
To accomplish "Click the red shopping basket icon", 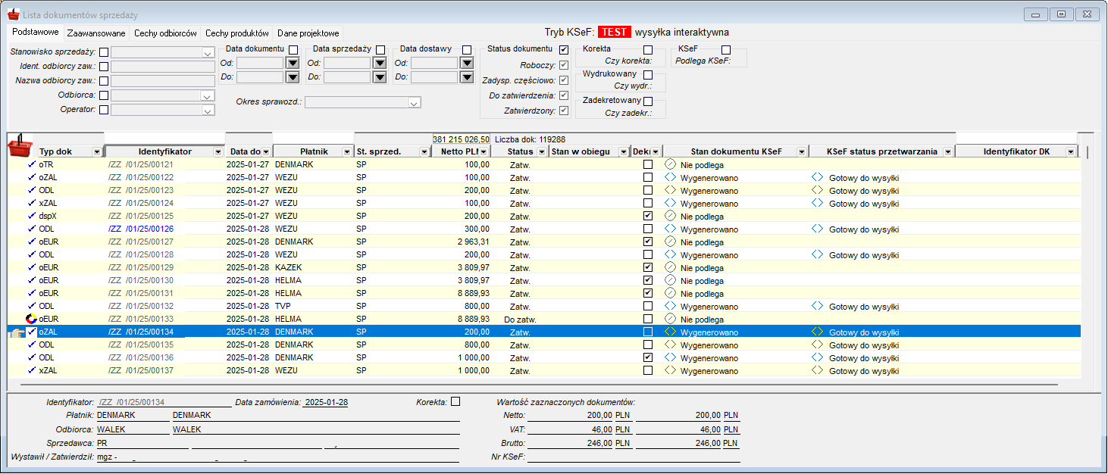I will [x=22, y=145].
